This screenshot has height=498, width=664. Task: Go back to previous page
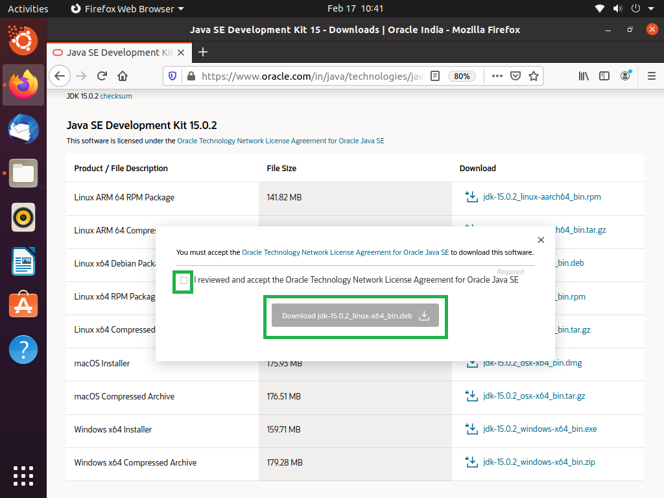click(60, 77)
